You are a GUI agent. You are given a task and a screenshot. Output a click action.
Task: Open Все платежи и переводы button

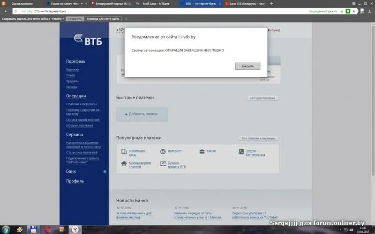[258, 138]
